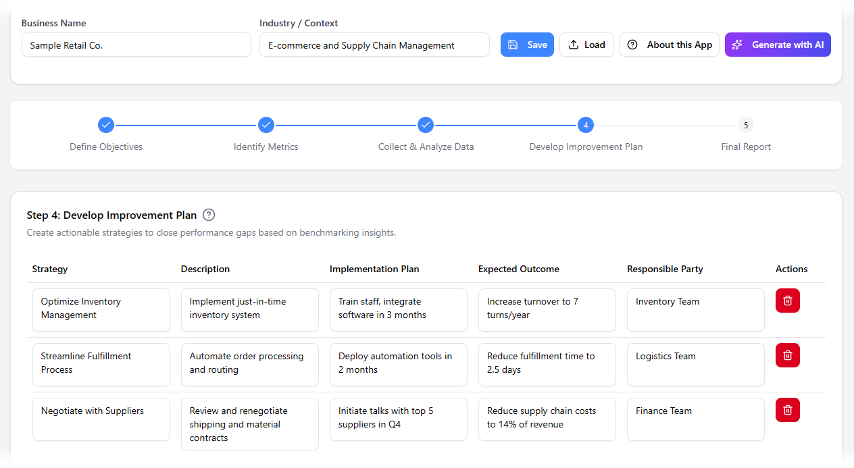Viewport: 854px width, 468px height.
Task: Delete the Negotiate with Suppliers strategy row
Action: (787, 410)
